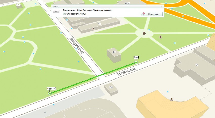Viewport: 215px width, 118px height.
Task: Click the green end node at 65 м
Action: point(50,93)
